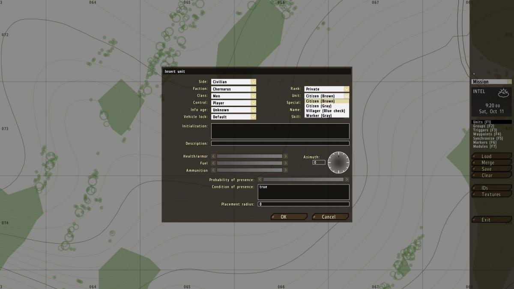Open the Side dropdown showing Civilian
The height and width of the screenshot is (289, 514).
(x=233, y=82)
